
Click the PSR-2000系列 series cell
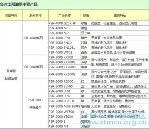tap(35, 67)
